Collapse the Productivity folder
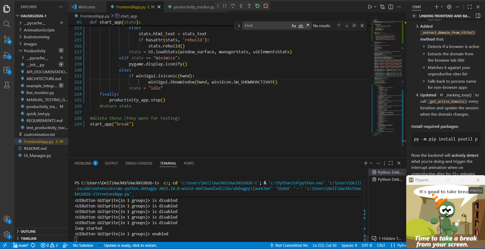Screen dimensions: 485x249 pos(35,51)
